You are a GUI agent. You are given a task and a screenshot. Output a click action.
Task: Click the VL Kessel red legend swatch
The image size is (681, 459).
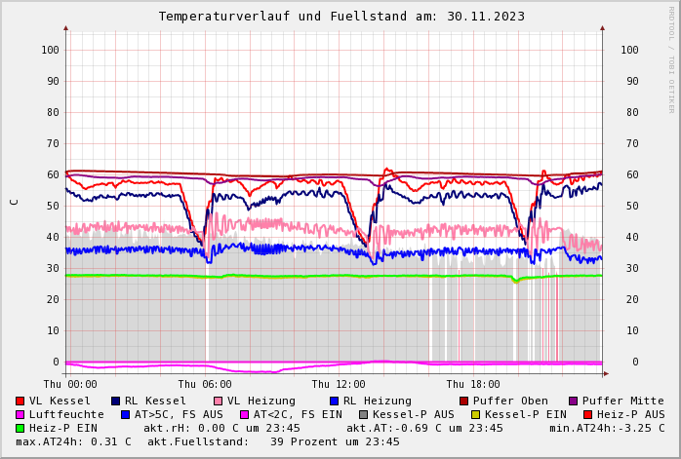(20, 401)
